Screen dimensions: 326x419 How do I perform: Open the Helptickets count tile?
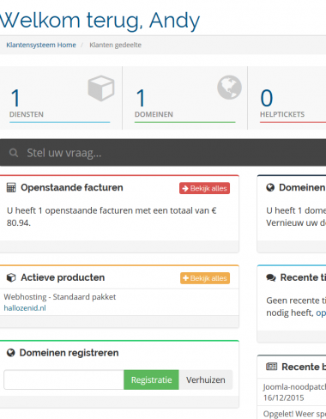pyautogui.click(x=287, y=98)
